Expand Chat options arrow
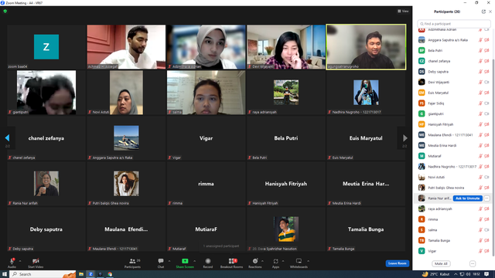This screenshot has height=278, width=495. [x=169, y=261]
